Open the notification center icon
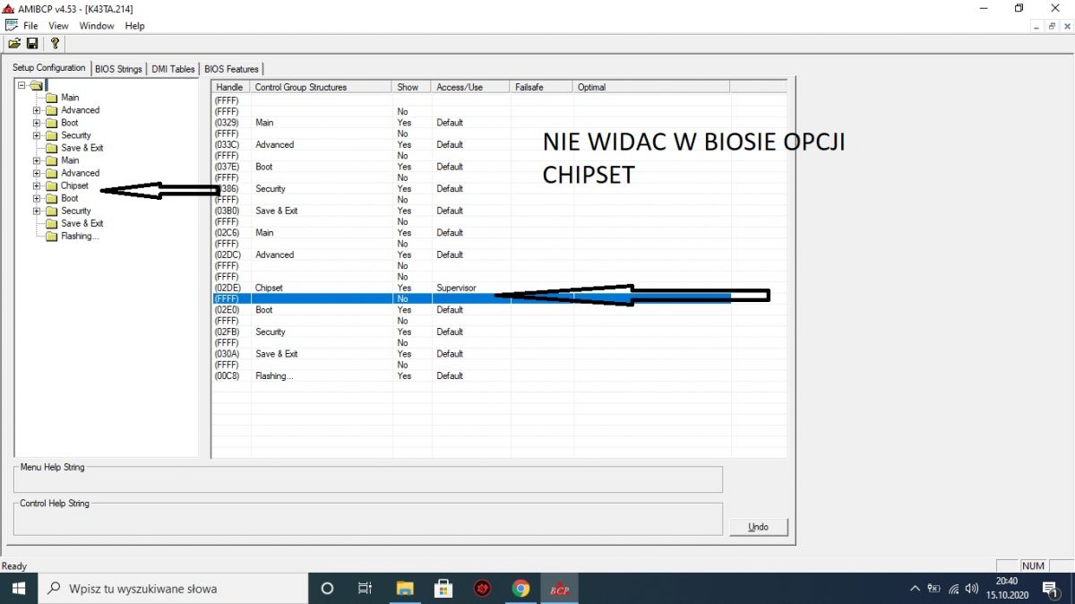The width and height of the screenshot is (1075, 604). point(1049,589)
